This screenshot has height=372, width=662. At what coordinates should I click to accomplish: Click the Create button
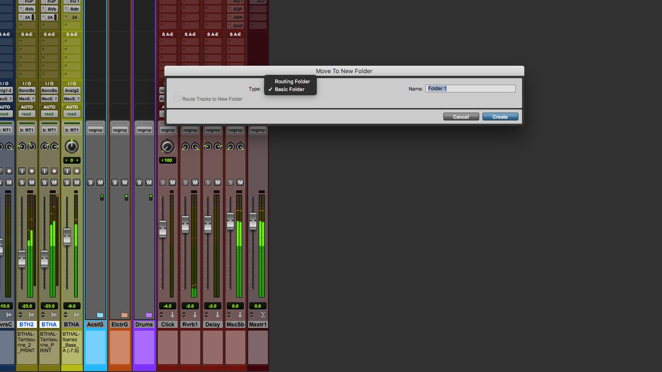499,116
